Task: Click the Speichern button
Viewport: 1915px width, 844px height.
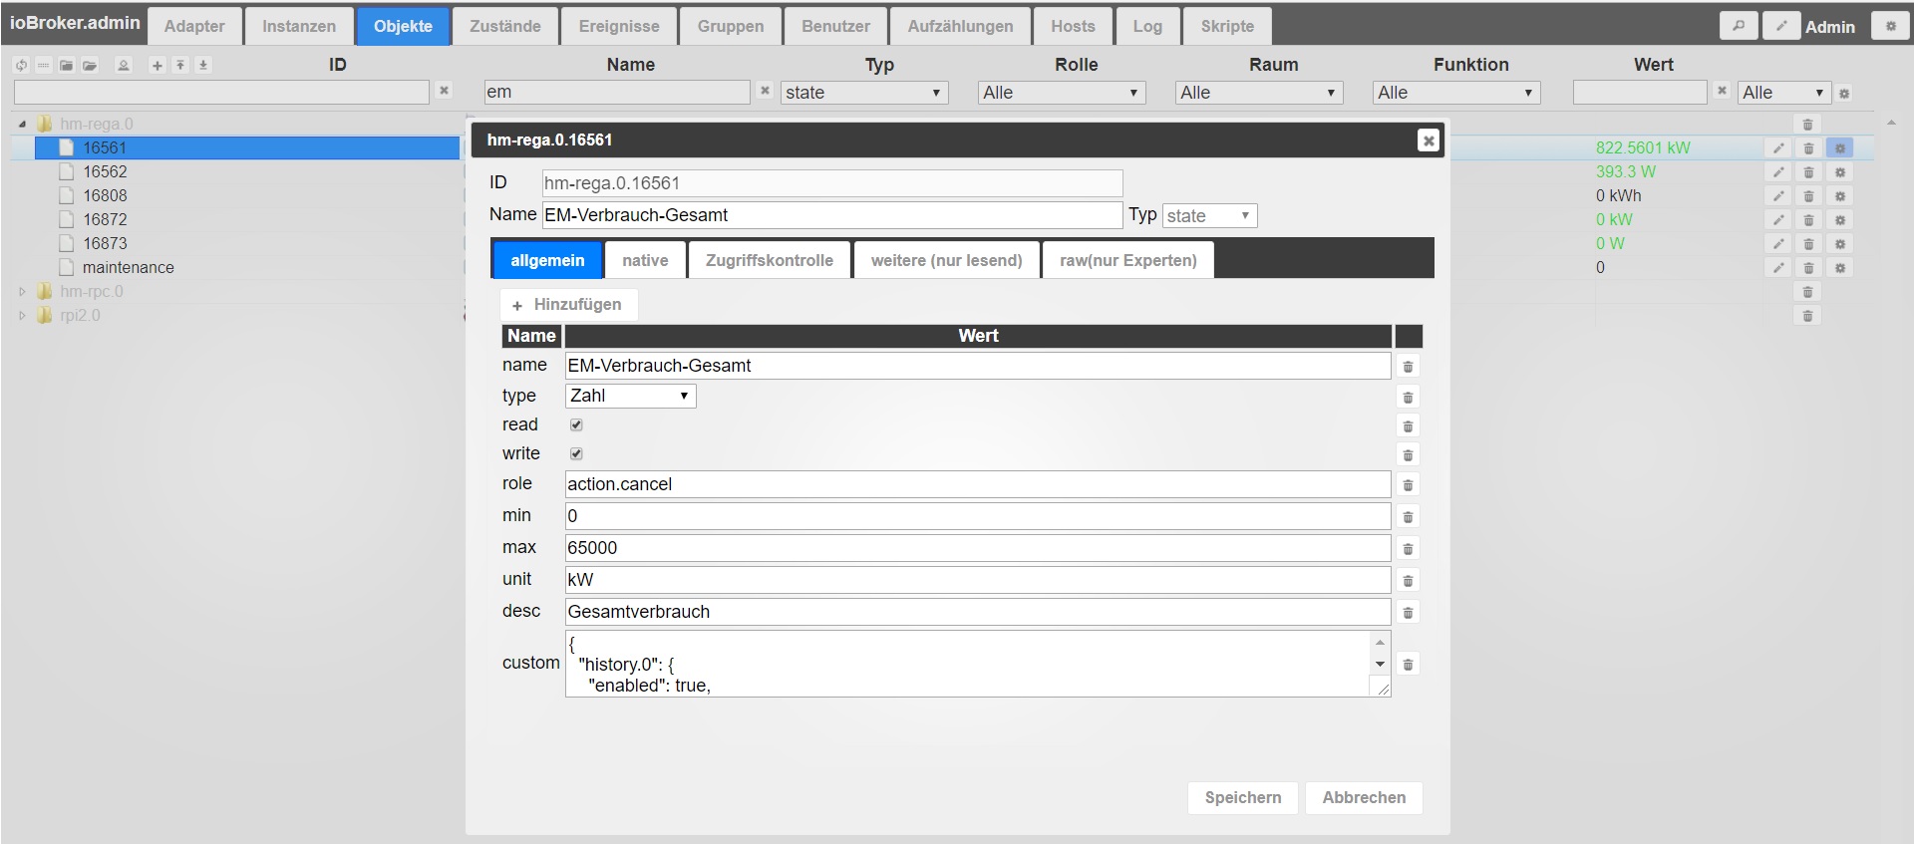Action: [1243, 797]
